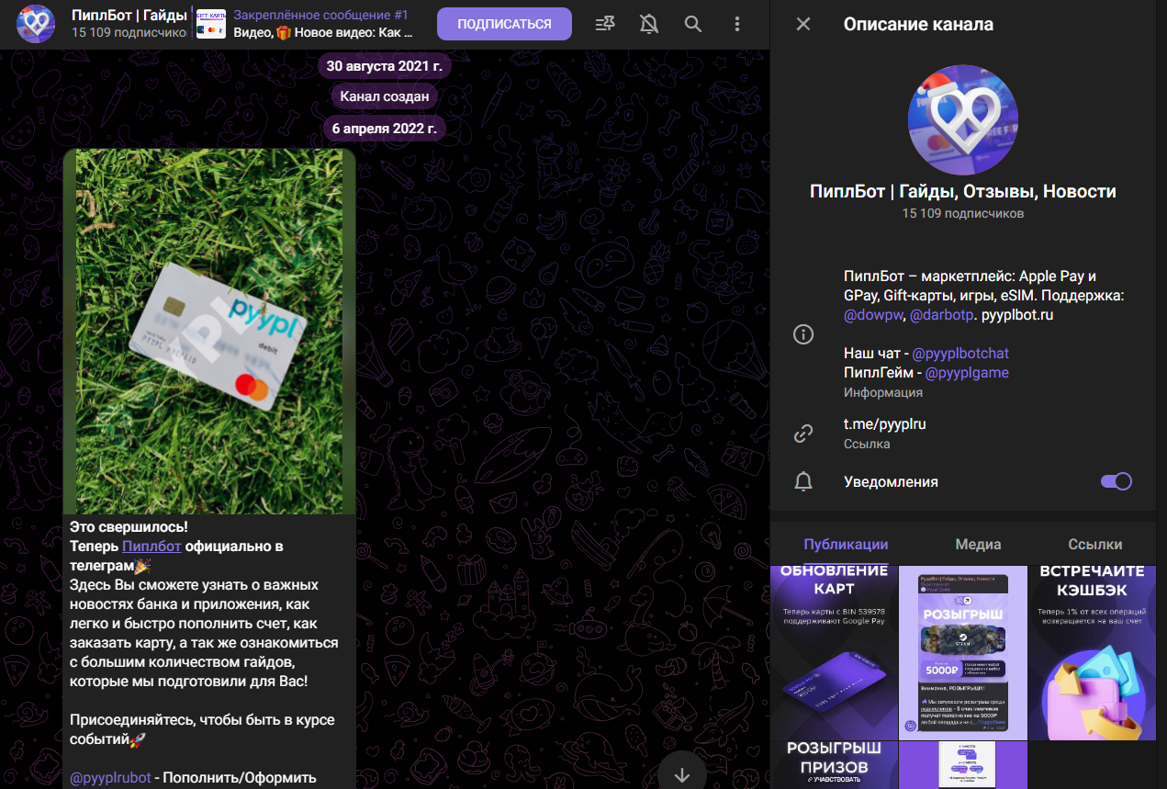Image resolution: width=1167 pixels, height=789 pixels.
Task: Click the t.me/pyyplru channel link
Action: (885, 424)
